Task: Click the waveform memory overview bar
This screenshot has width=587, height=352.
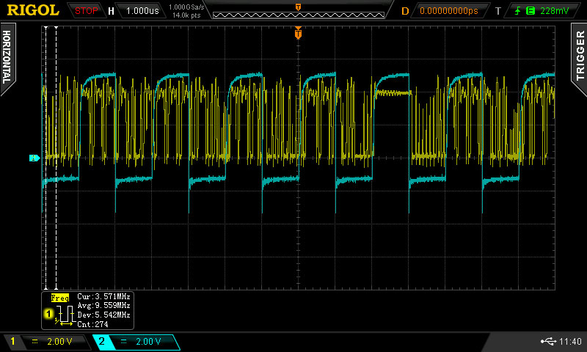Action: tap(299, 15)
